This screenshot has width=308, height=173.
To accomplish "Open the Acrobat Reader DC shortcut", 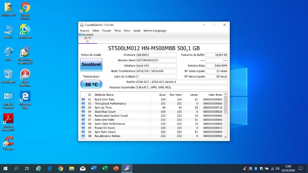I will pos(8,122).
